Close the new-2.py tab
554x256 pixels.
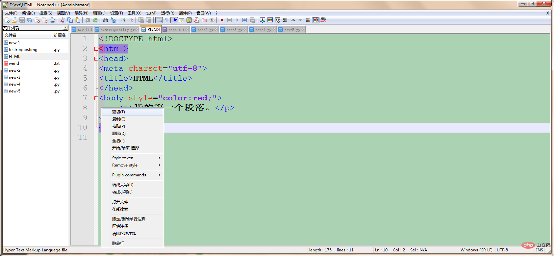pos(216,30)
